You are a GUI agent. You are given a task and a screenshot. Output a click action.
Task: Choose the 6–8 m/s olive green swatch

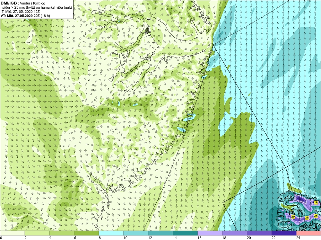click(x=86, y=233)
